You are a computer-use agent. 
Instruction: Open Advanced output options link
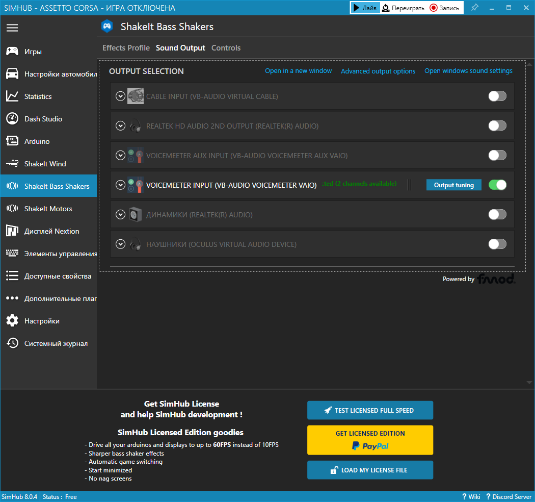tap(378, 71)
